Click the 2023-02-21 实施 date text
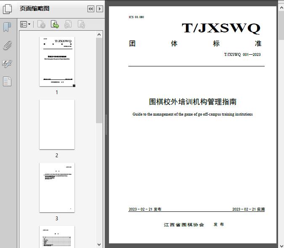The width and height of the screenshot is (284, 248). click(x=249, y=209)
